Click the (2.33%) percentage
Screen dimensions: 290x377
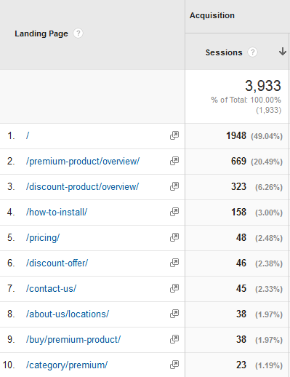(269, 289)
